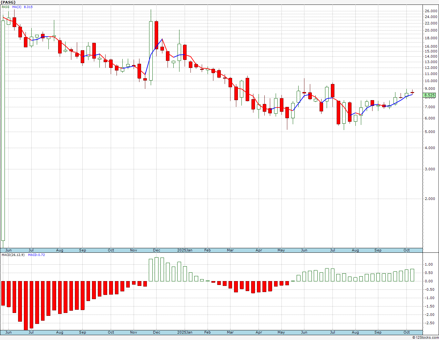
Task: Click the -2.50 MACD axis label
Action: pos(429,323)
